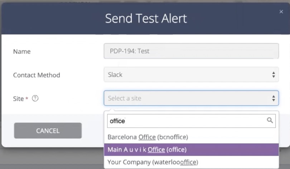290x169 pixels.
Task: Click the magnifier icon in site search
Action: coord(270,121)
